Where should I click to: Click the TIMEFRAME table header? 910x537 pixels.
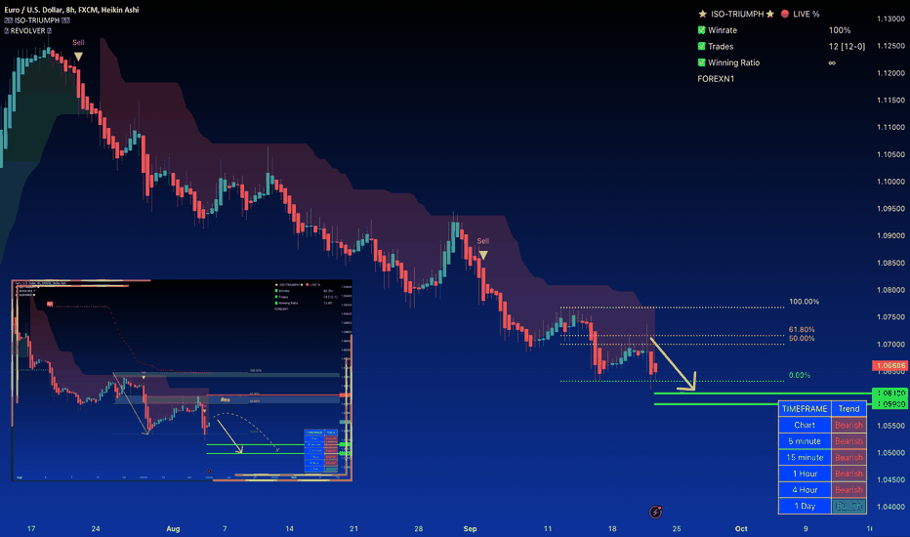[805, 409]
